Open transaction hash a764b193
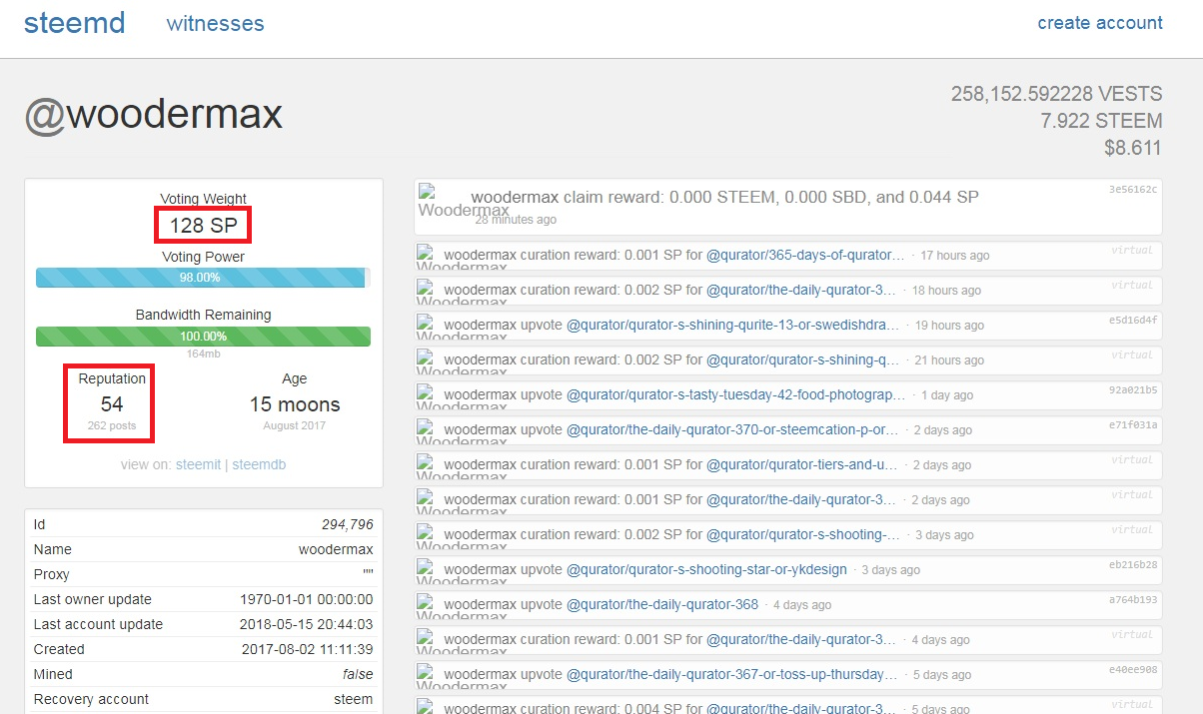This screenshot has width=1203, height=714. pos(1133,599)
